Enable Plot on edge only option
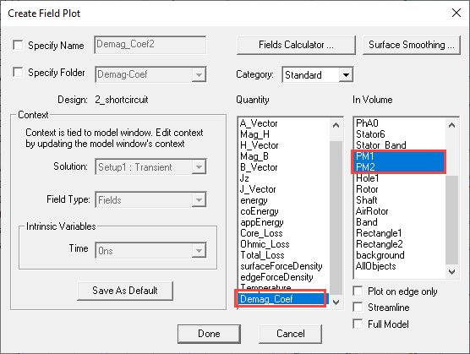The image size is (470, 354). (358, 291)
